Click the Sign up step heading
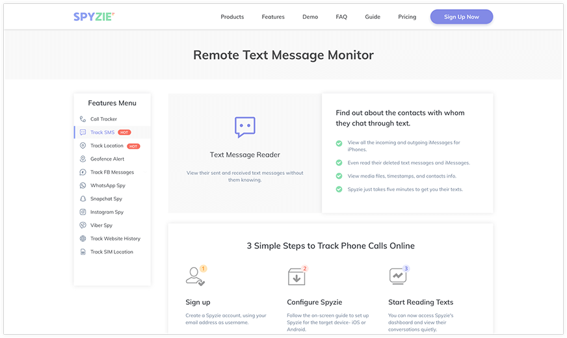 [198, 302]
